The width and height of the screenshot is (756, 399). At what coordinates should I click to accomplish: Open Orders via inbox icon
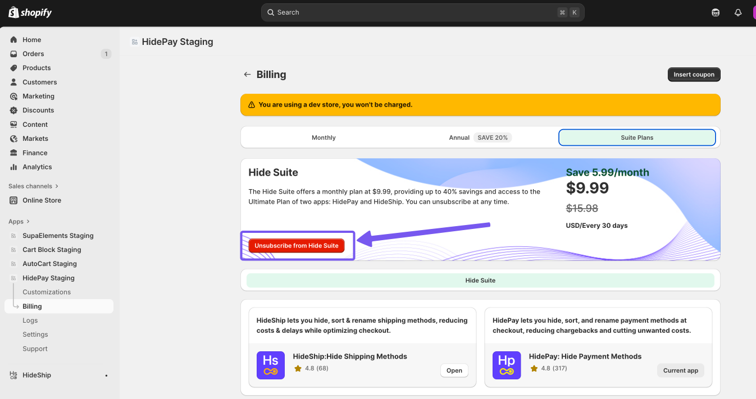pyautogui.click(x=13, y=54)
